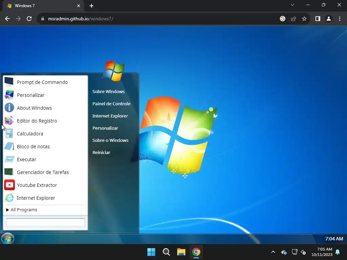
Task: Click the Youtube Extractor red icon
Action: (9, 185)
